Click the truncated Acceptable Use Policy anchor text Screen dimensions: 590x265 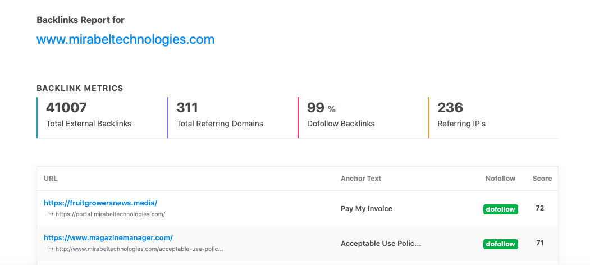[x=381, y=244]
